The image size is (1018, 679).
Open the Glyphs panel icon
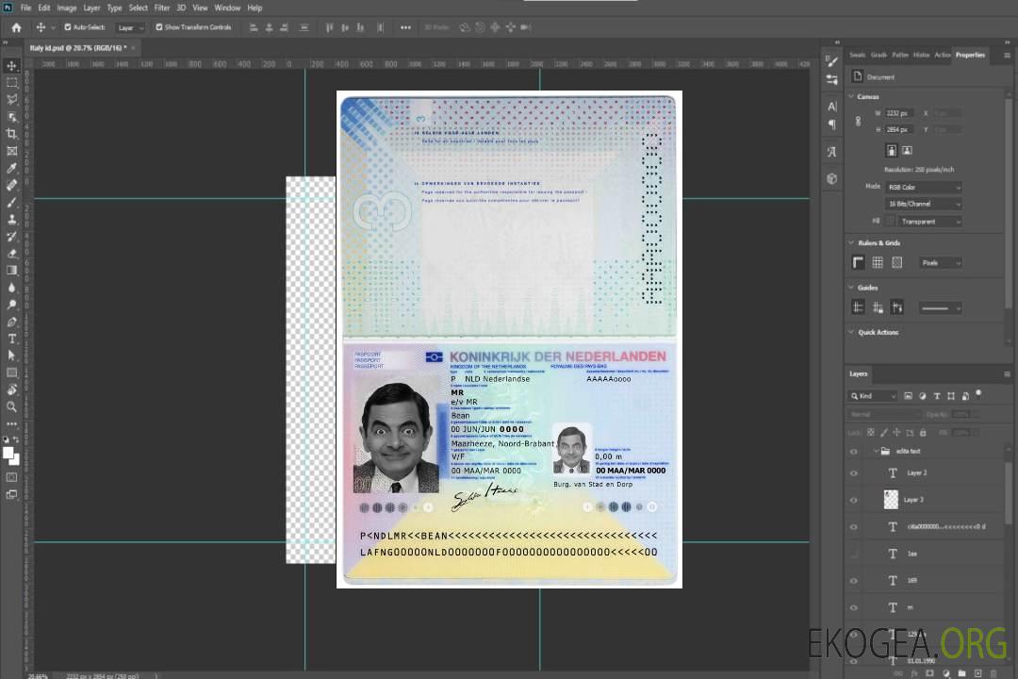832,152
